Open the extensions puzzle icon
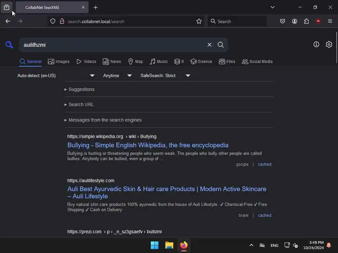Image resolution: width=338 pixels, height=253 pixels. point(306,21)
